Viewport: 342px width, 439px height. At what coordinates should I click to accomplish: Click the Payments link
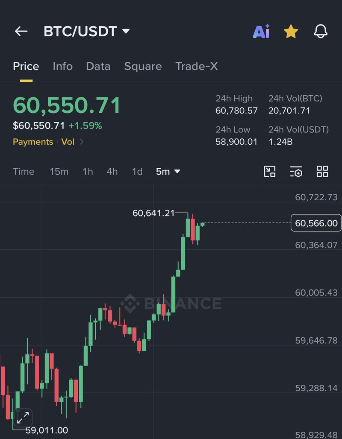pyautogui.click(x=33, y=142)
